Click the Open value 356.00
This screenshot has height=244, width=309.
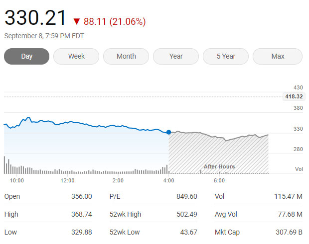[x=81, y=196]
